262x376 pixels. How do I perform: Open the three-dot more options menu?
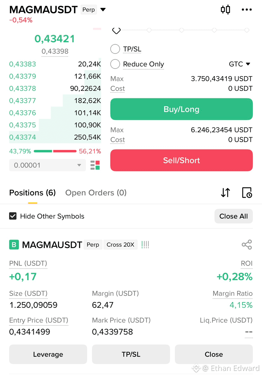coord(247,9)
